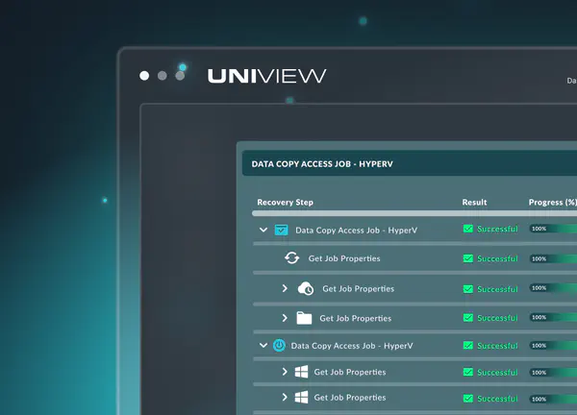This screenshot has width=577, height=415.
Task: Toggle the Successful checkbox in the sync-icon row
Action: [468, 258]
